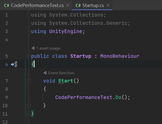Collapse the using directives fold on line 1
The height and width of the screenshot is (124, 162).
click(29, 15)
